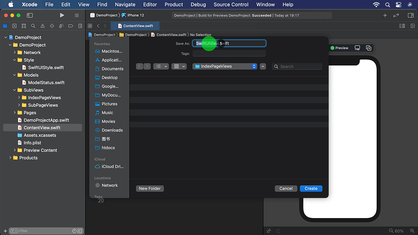Open the Report navigator
418x235 pixels.
click(80, 26)
